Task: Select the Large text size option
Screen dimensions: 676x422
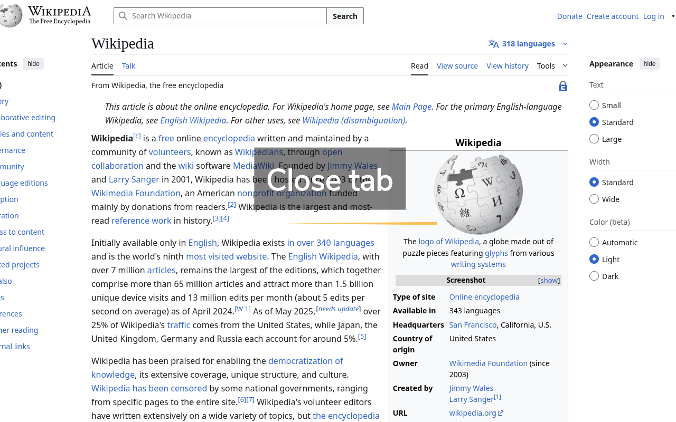Action: coord(594,139)
